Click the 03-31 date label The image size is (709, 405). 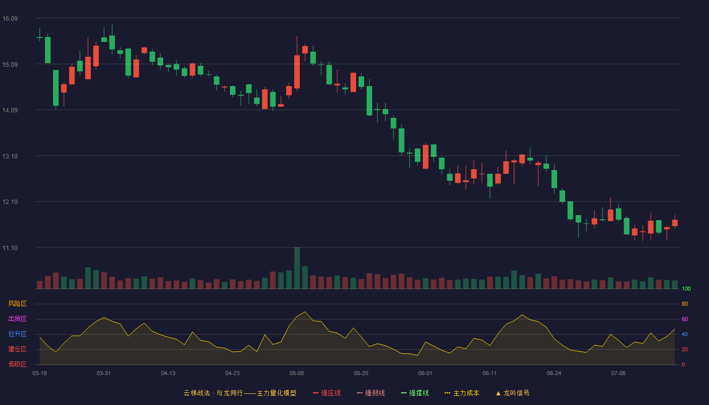tap(104, 373)
